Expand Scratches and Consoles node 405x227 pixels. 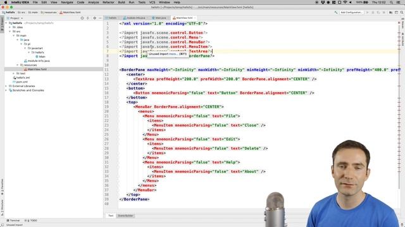coord(6,90)
